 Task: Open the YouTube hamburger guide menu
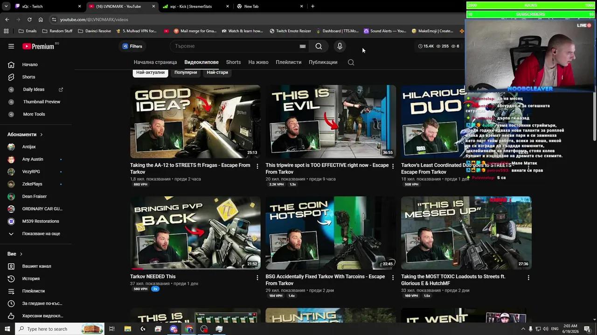11,46
